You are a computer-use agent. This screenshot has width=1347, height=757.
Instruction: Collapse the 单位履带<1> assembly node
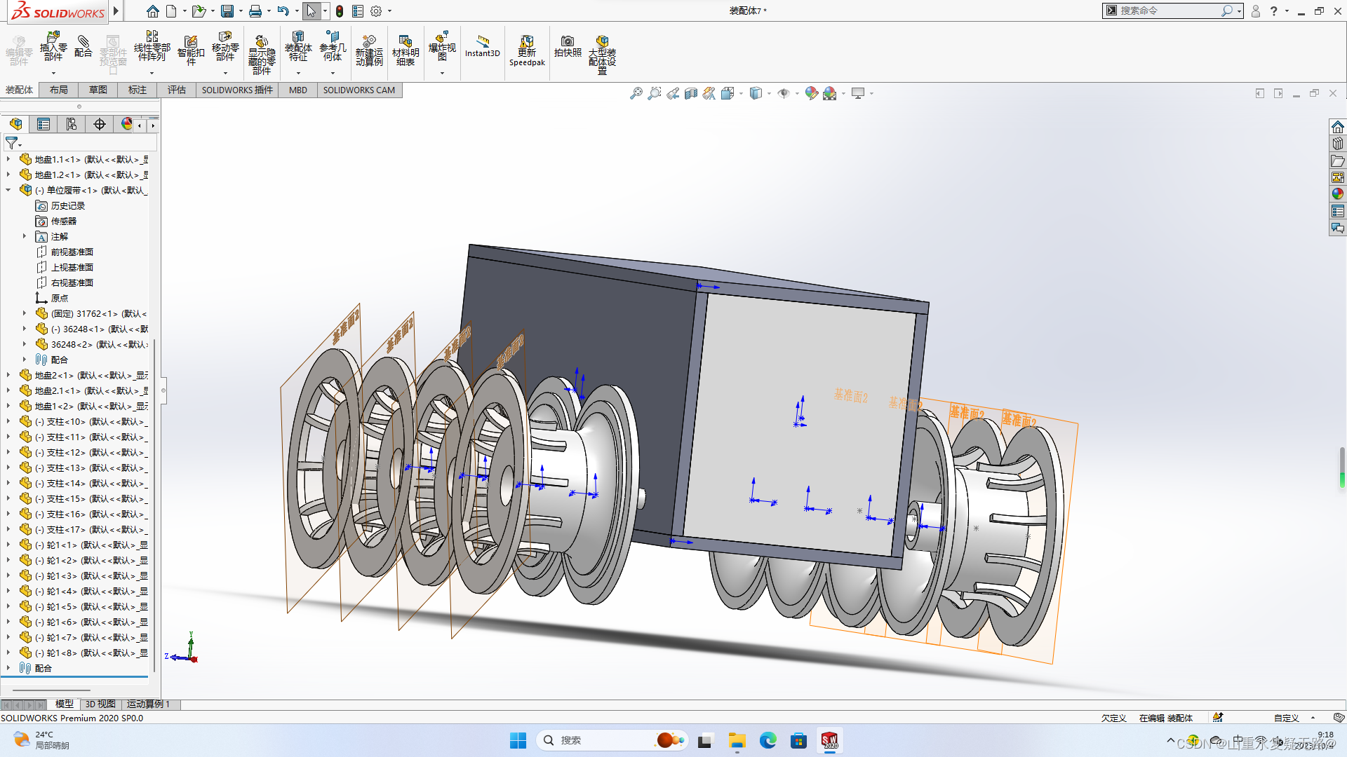click(x=9, y=190)
